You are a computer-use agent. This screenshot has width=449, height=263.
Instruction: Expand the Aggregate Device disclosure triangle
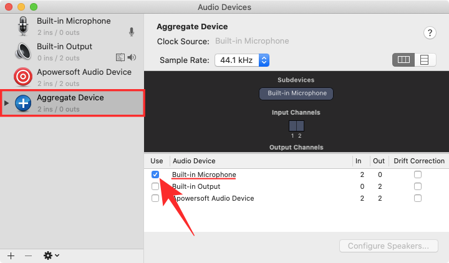[x=7, y=103]
